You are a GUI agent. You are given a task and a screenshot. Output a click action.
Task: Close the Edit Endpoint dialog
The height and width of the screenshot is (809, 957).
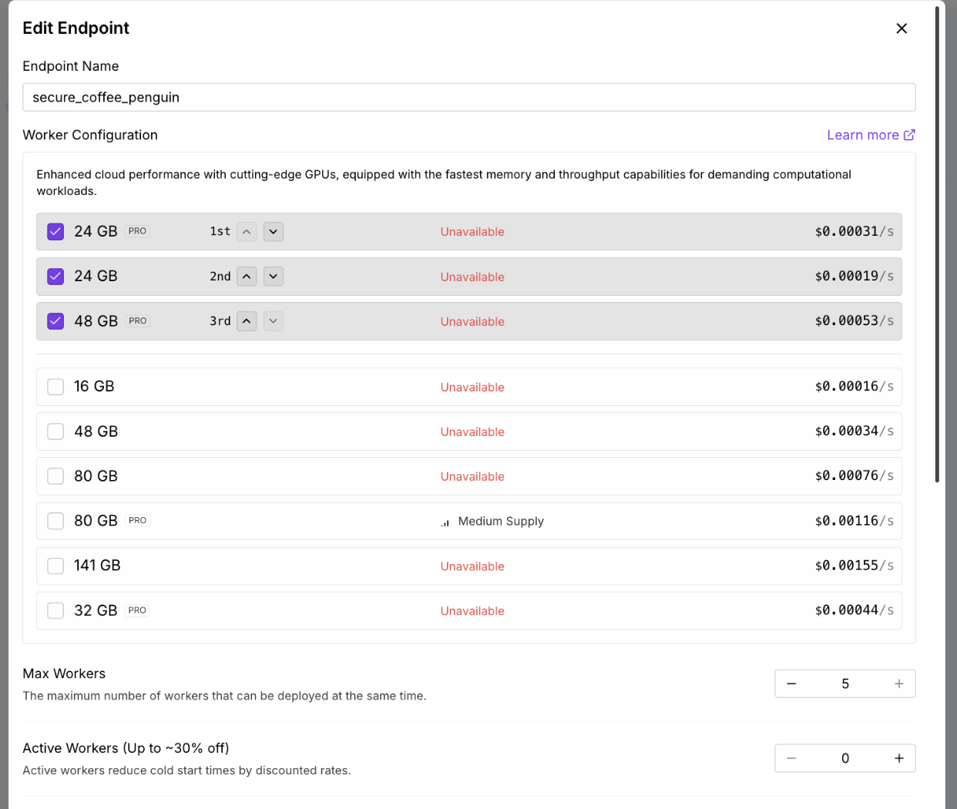point(902,29)
